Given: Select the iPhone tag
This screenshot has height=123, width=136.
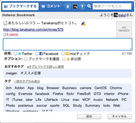Looking at the screenshot, I should pyautogui.click(x=123, y=94).
